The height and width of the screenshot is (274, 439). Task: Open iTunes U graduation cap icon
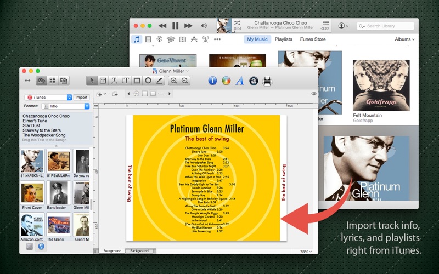171,39
